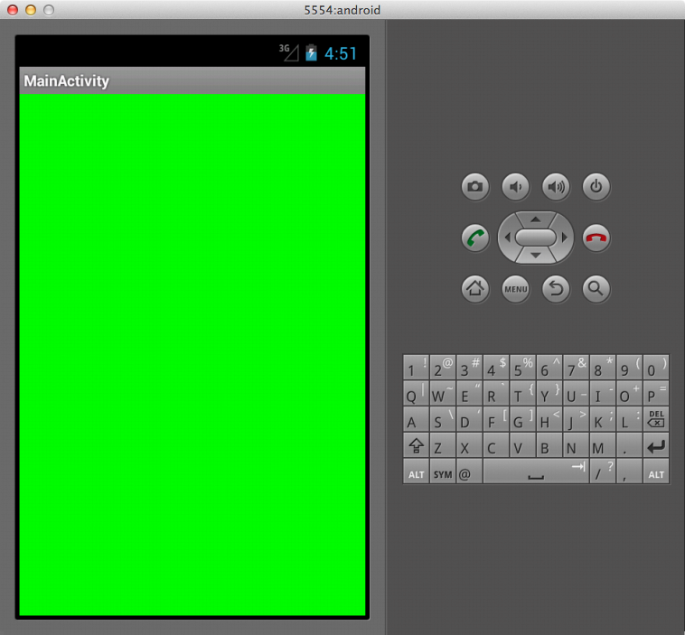Click the emulator back button
This screenshot has width=685, height=635.
click(x=556, y=289)
